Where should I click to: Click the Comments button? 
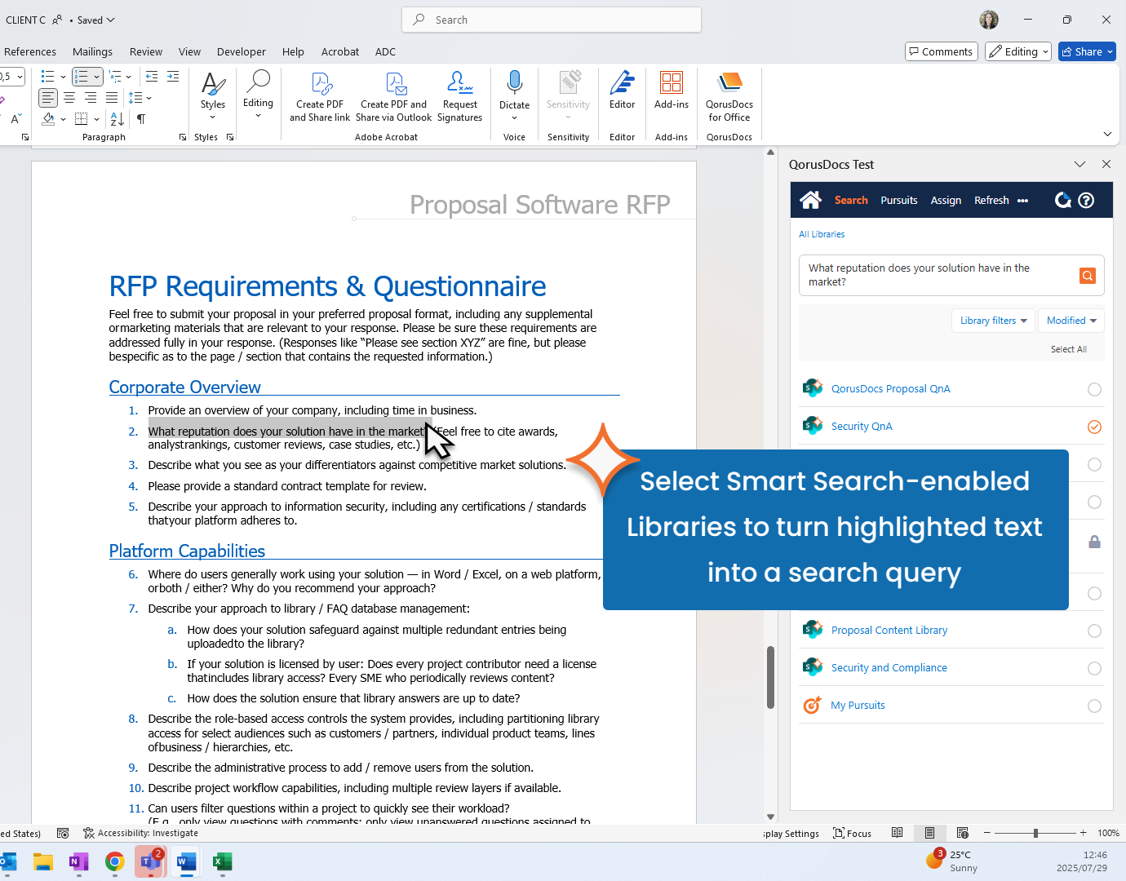click(941, 51)
